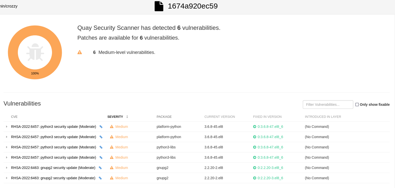Open the first RHSA-2022:6463 gnupg2 advisory link

coord(53,168)
